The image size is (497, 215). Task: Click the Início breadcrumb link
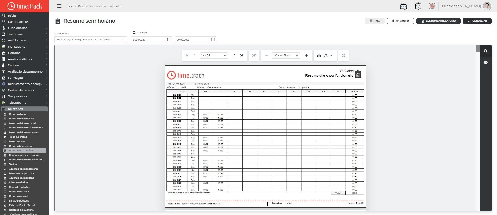coord(70,6)
